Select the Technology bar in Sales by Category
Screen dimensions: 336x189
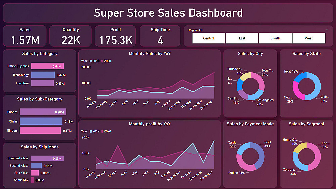43,75
